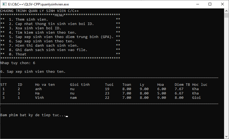This screenshot has width=229, height=139.
Task: Maximize the quanlysinhvien.exe console window
Action: [x=210, y=4]
